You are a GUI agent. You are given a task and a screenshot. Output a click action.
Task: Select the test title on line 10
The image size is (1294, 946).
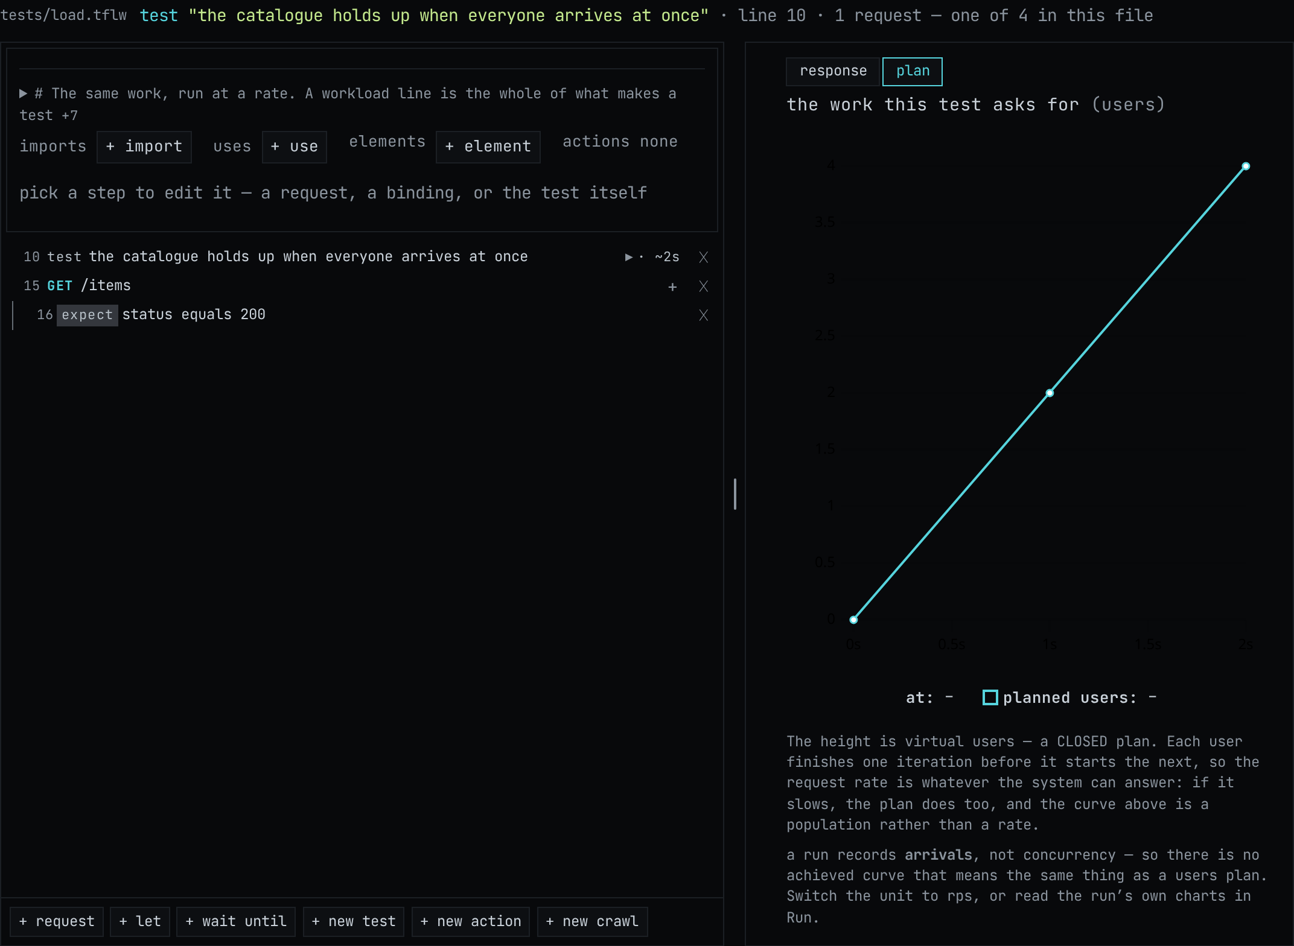[x=308, y=257]
